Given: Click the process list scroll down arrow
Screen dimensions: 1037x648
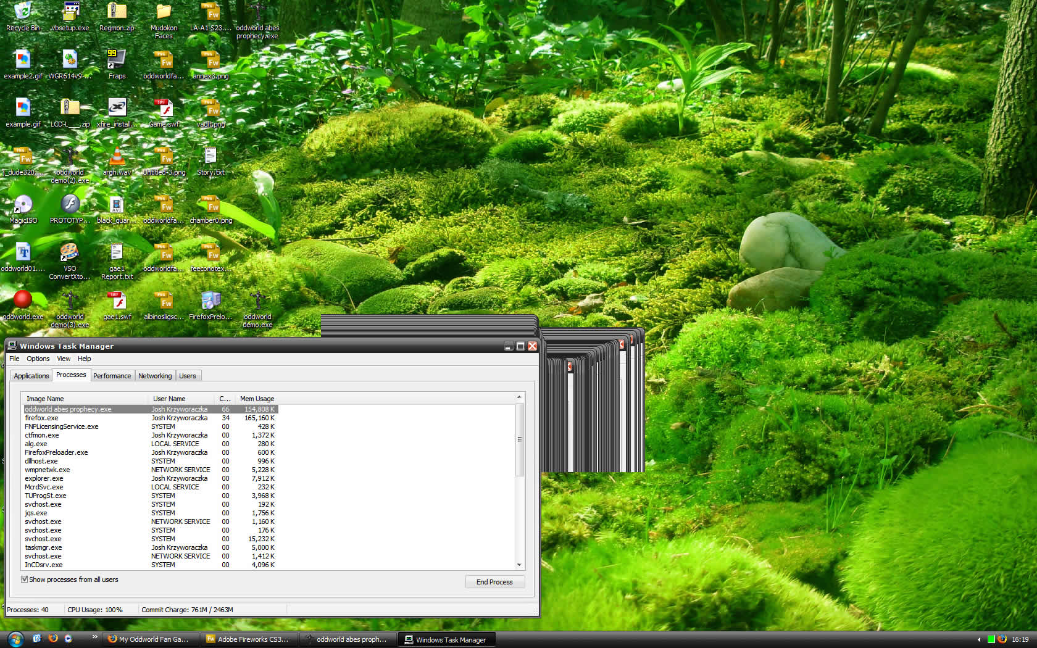Looking at the screenshot, I should [519, 565].
